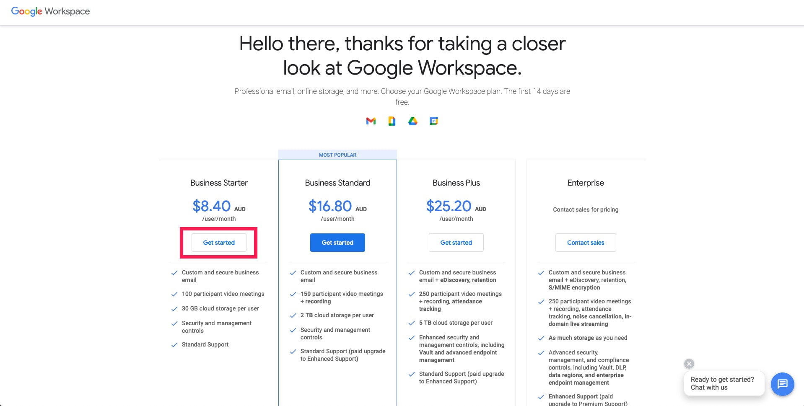The image size is (804, 406).
Task: Dismiss the chat prompt with the X icon
Action: pyautogui.click(x=689, y=364)
